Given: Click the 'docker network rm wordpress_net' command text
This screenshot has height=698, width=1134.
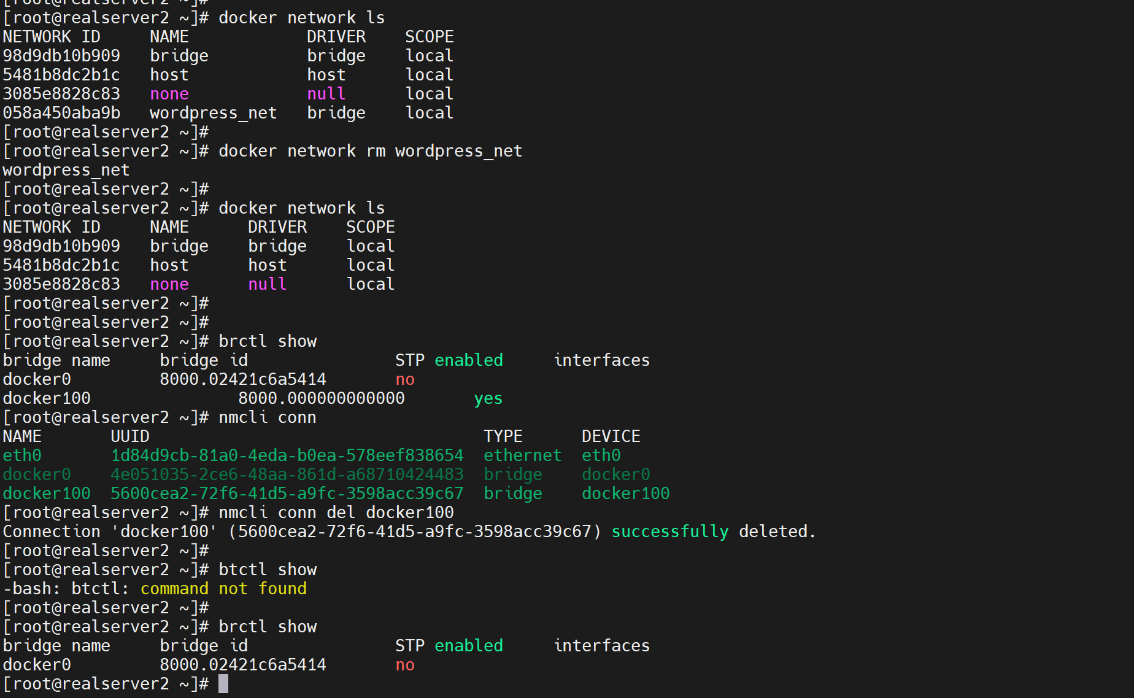Looking at the screenshot, I should tap(370, 151).
